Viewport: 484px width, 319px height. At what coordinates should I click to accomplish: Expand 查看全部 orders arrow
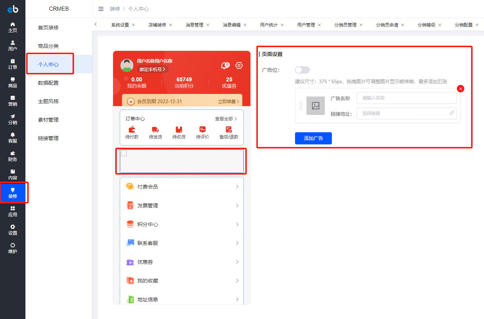pos(236,119)
